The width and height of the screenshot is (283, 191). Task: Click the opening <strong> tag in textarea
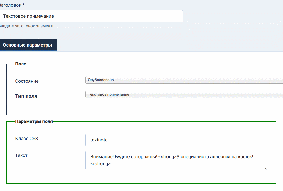coord(167,157)
